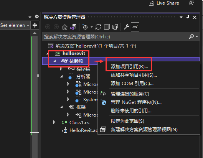Click the editor split window icon
Viewport: 203px width, 158px height.
tap(35, 25)
